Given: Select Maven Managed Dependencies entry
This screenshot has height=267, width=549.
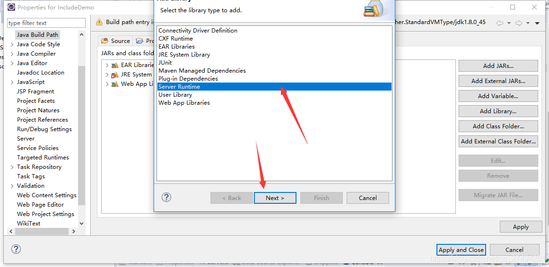Looking at the screenshot, I should pyautogui.click(x=202, y=71).
